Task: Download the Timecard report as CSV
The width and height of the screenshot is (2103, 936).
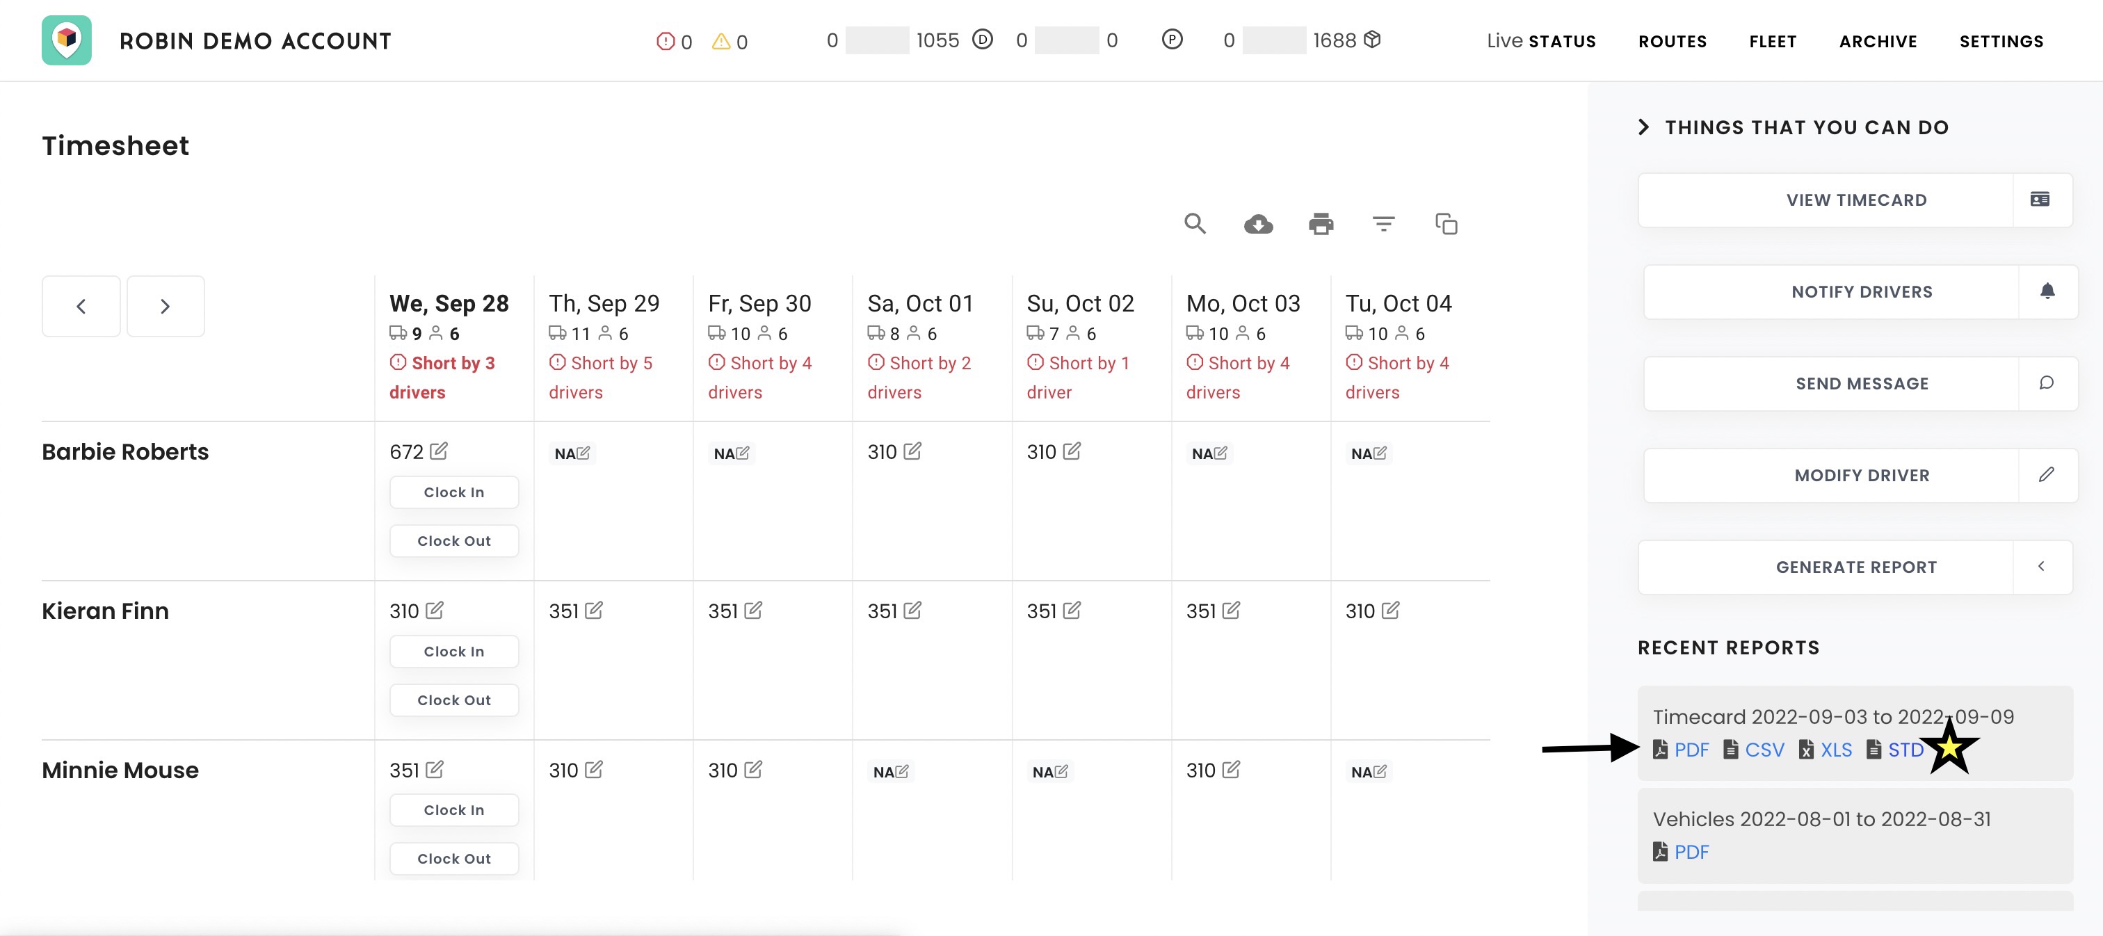Action: point(1764,749)
